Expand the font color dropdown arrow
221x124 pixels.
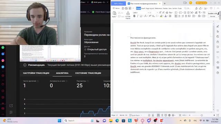(168, 16)
